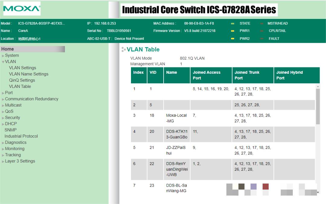The height and width of the screenshot is (204, 326).
Task: Select the DDS-RenYuanDingWei-UWB name cell
Action: point(177,169)
